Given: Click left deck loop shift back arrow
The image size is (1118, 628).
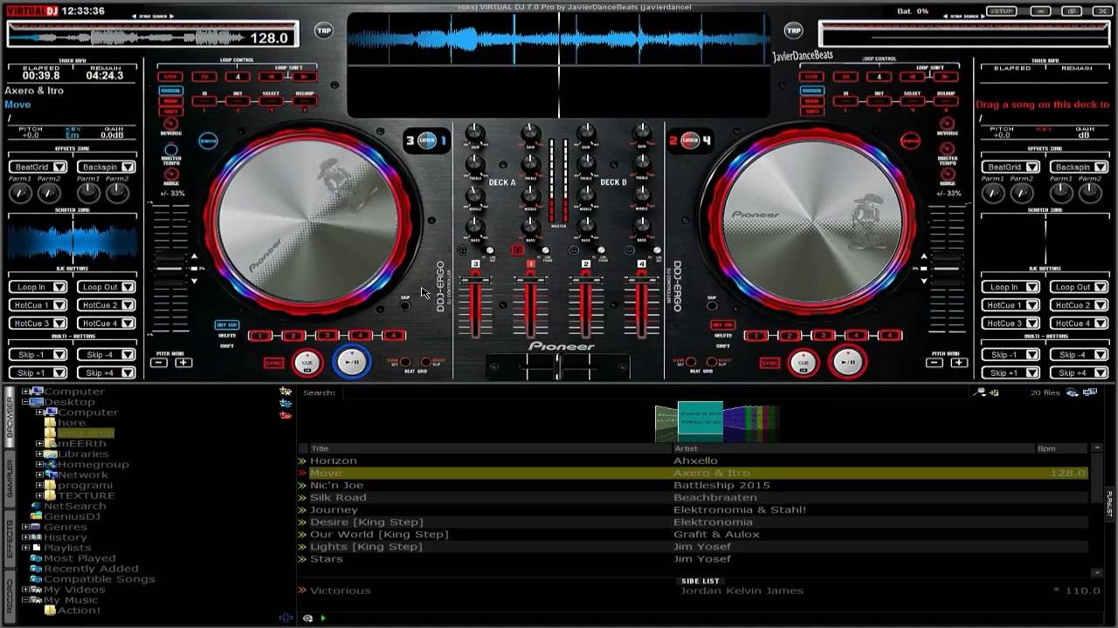Looking at the screenshot, I should tap(271, 77).
